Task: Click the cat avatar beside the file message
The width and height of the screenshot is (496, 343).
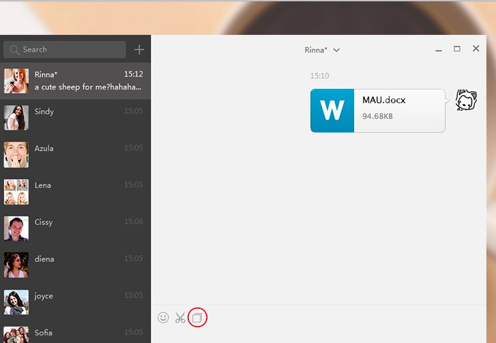Action: tap(466, 100)
